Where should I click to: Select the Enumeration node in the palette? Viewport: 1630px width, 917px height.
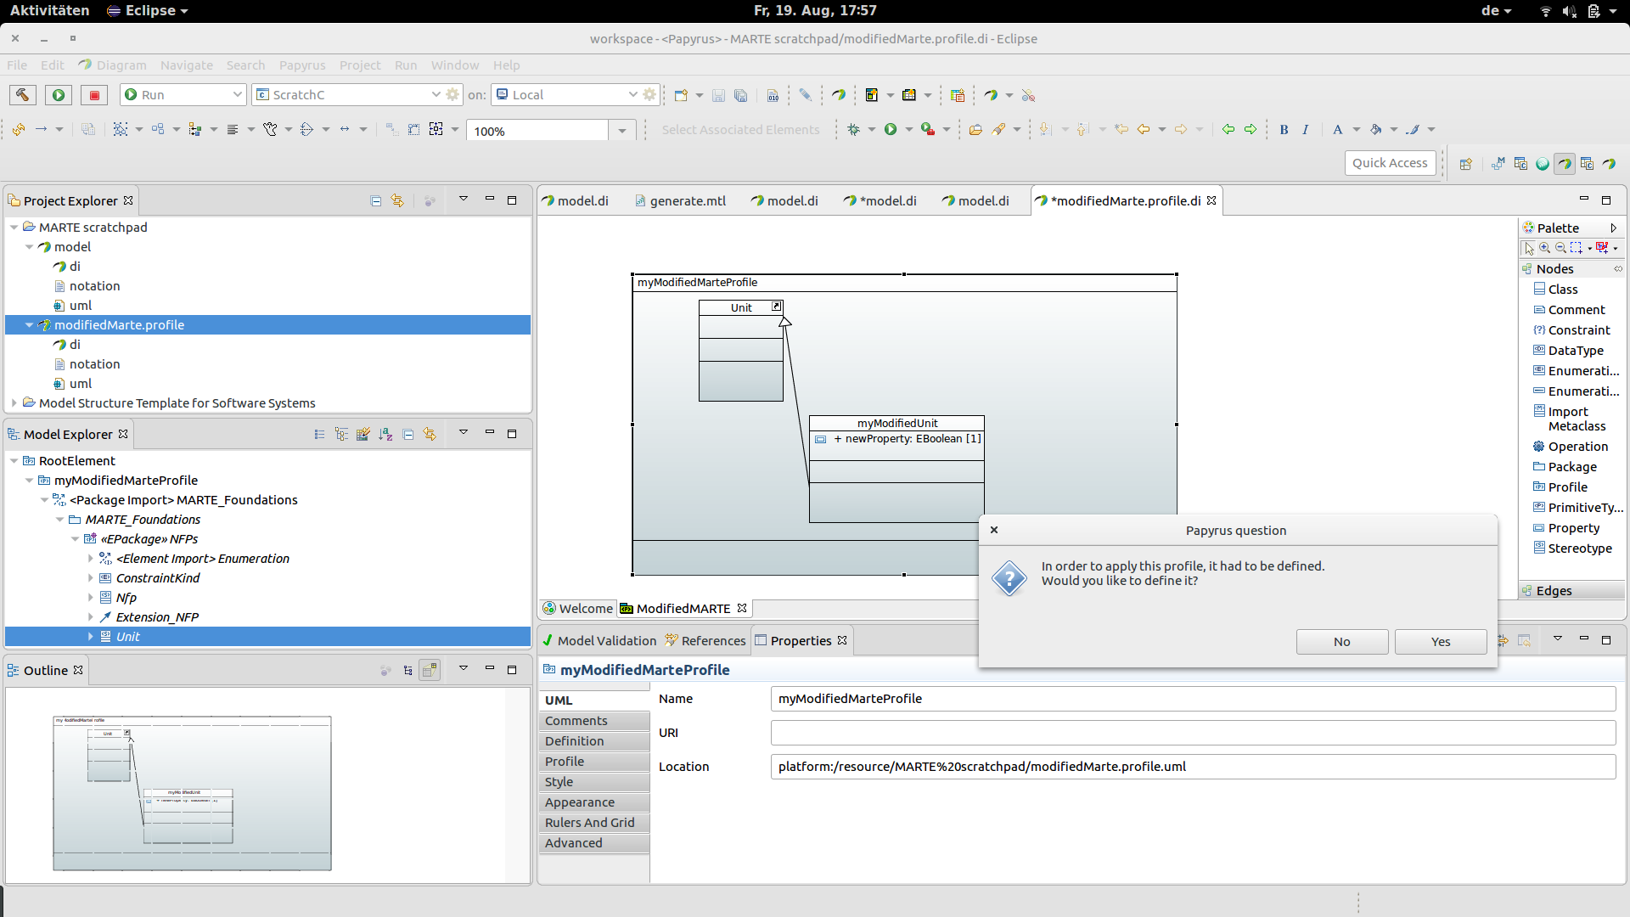coord(1576,371)
